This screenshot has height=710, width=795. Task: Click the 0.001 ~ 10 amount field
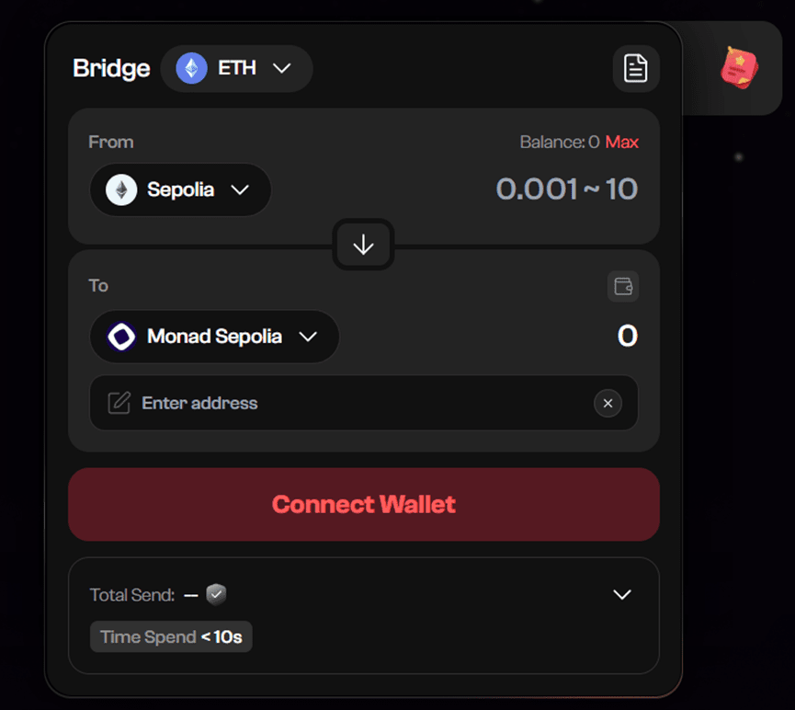tap(566, 189)
